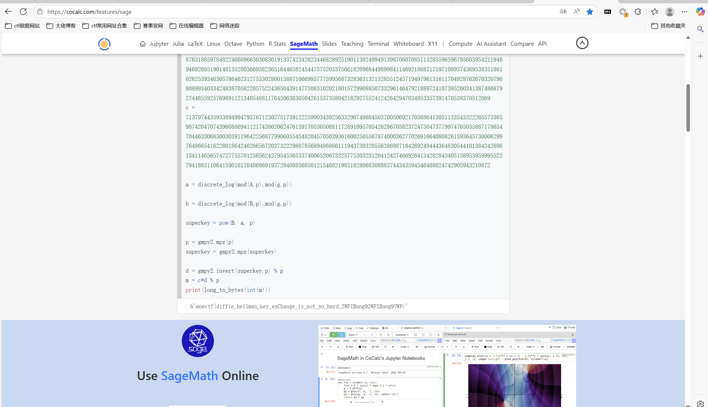This screenshot has width=708, height=407.
Task: Open the Favorites list icon
Action: [655, 11]
